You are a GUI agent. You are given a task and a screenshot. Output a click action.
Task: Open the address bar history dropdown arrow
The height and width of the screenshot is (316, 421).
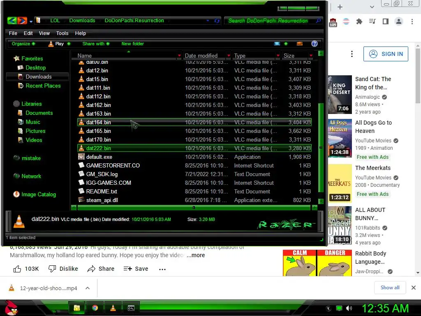[x=208, y=21]
